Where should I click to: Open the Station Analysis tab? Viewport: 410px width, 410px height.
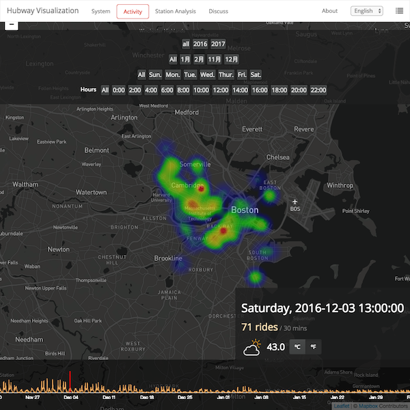[x=175, y=11]
